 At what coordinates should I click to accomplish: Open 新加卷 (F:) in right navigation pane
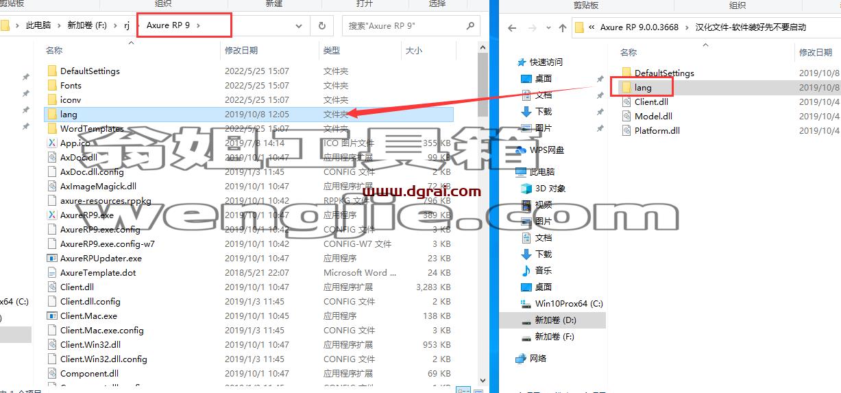554,336
